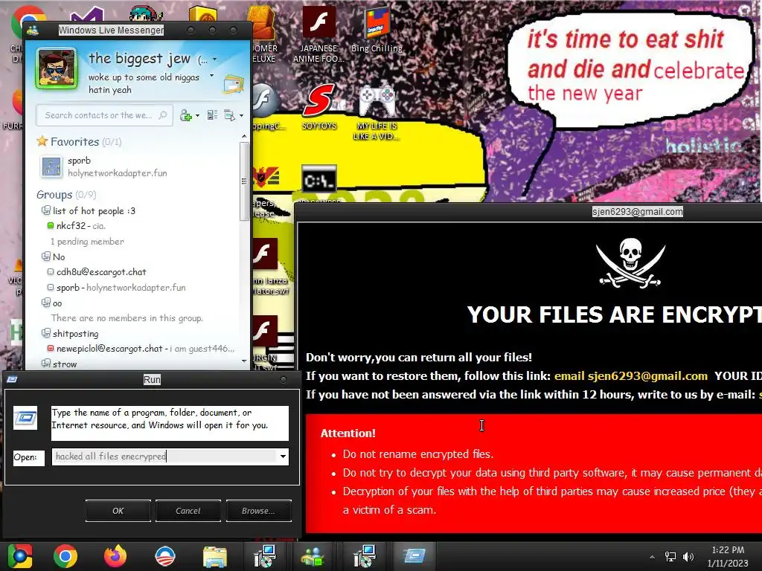Image resolution: width=762 pixels, height=571 pixels.
Task: Click the Messenger profile avatar picture
Action: click(x=56, y=68)
